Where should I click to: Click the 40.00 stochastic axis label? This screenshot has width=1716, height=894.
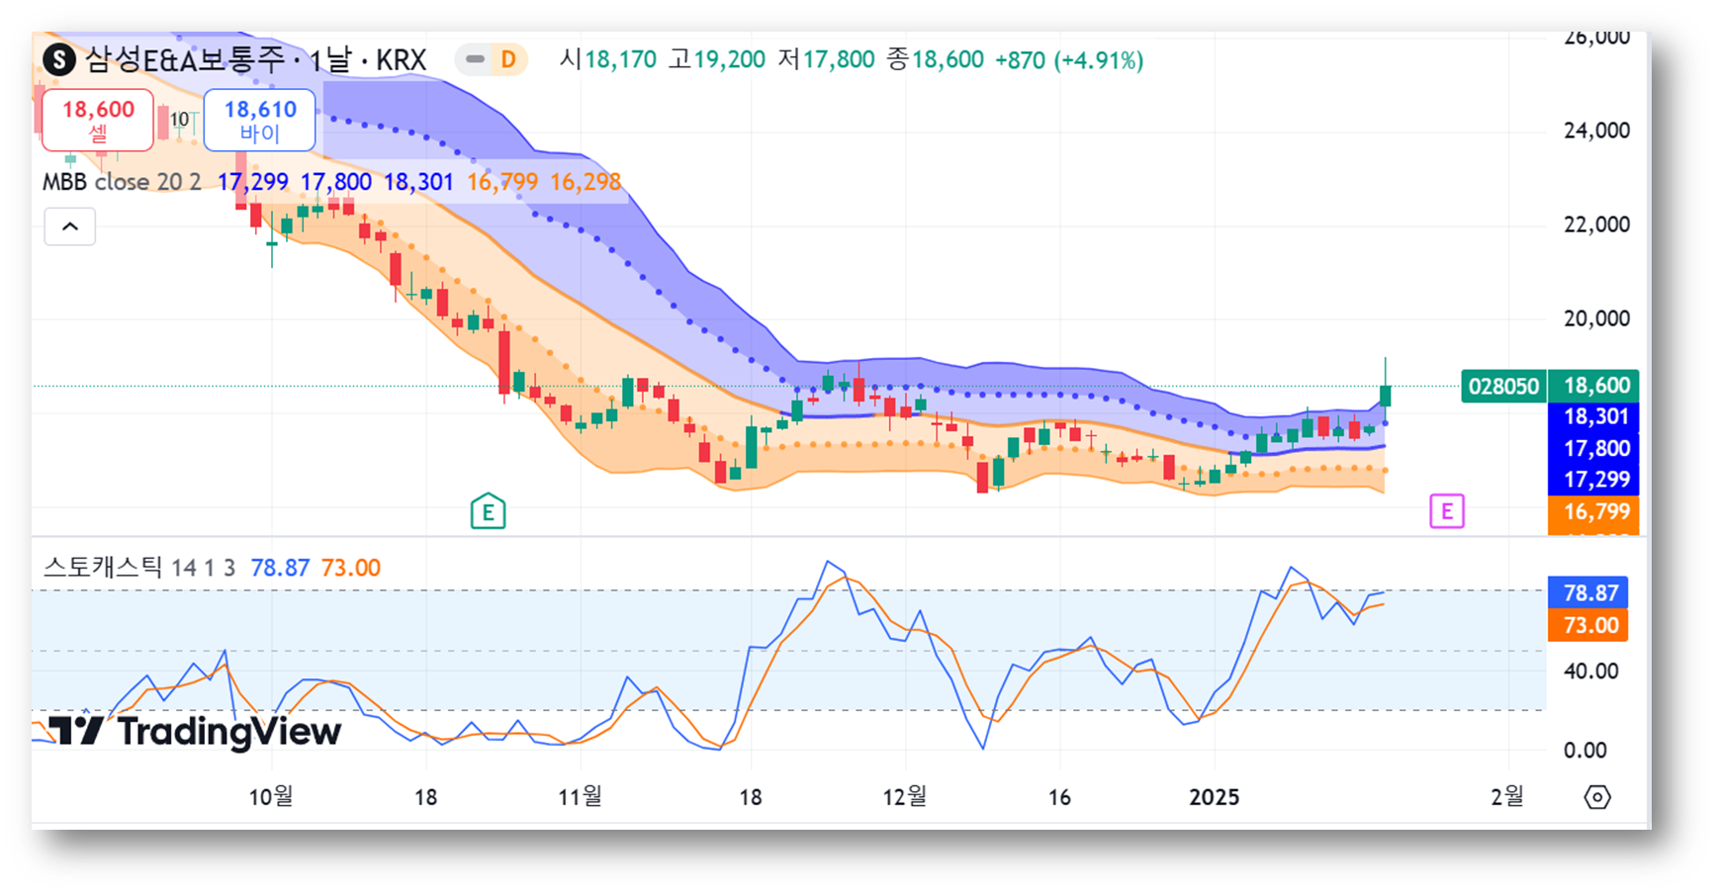click(1590, 671)
